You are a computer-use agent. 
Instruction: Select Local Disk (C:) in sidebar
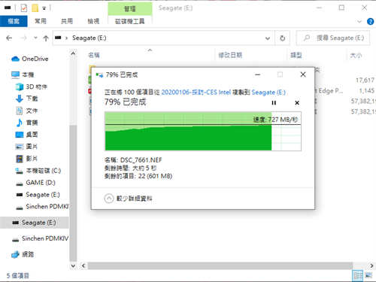tap(38, 171)
